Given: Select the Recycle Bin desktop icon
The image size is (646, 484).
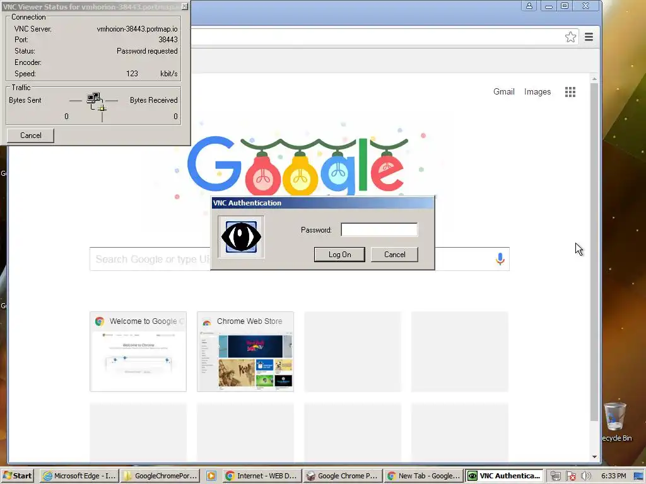Looking at the screenshot, I should click(616, 422).
